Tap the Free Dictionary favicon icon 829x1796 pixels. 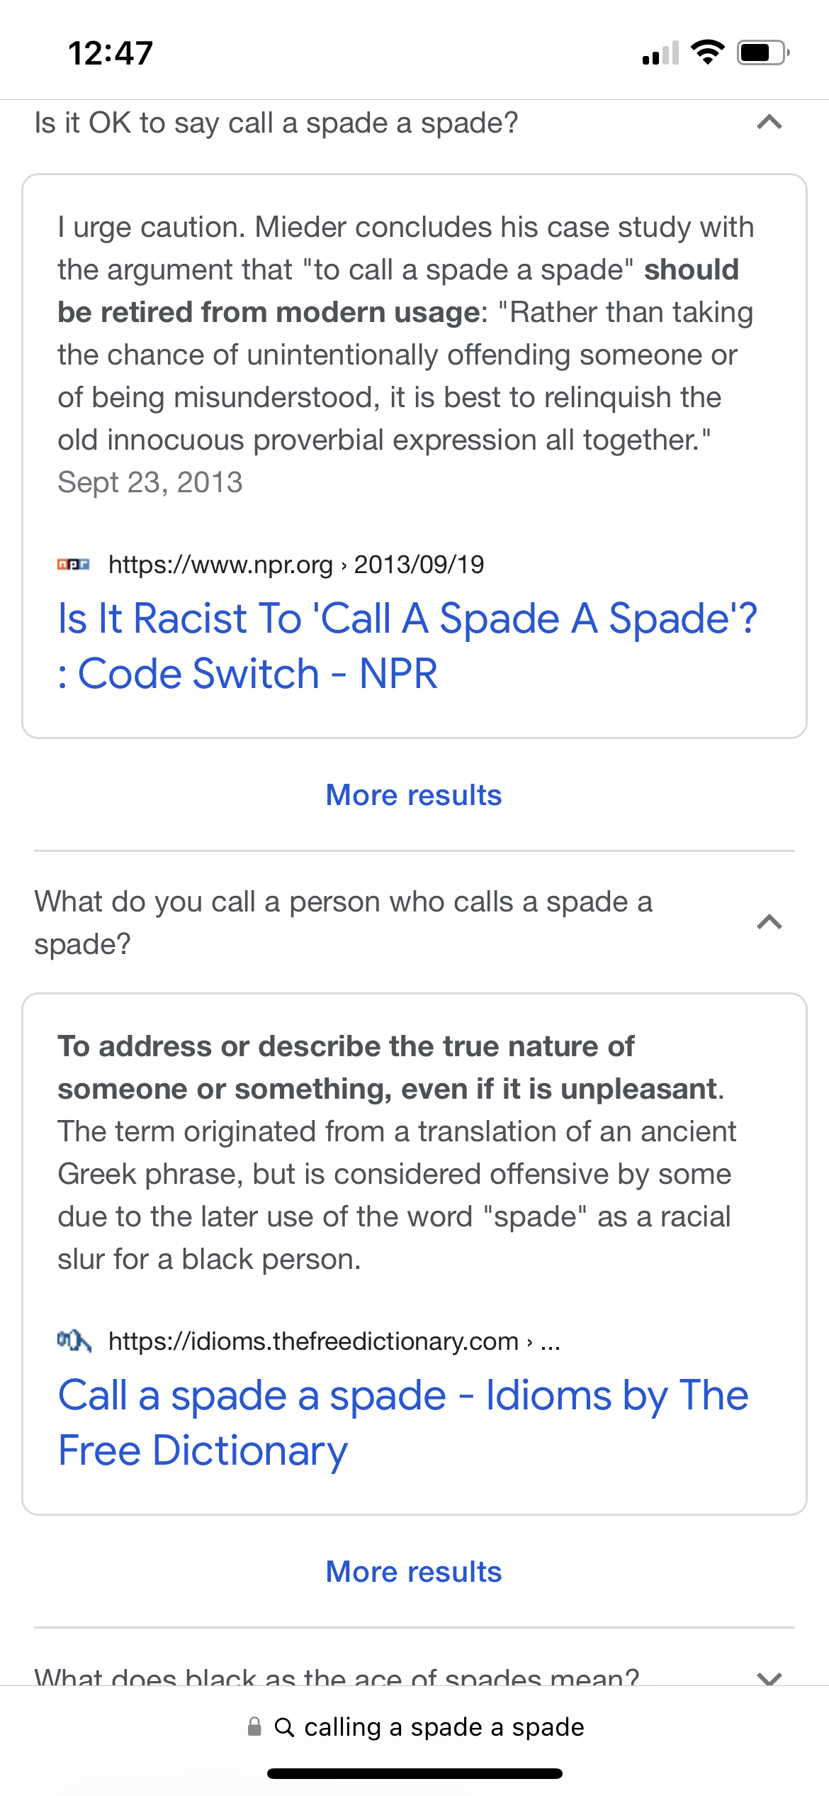tap(74, 1341)
